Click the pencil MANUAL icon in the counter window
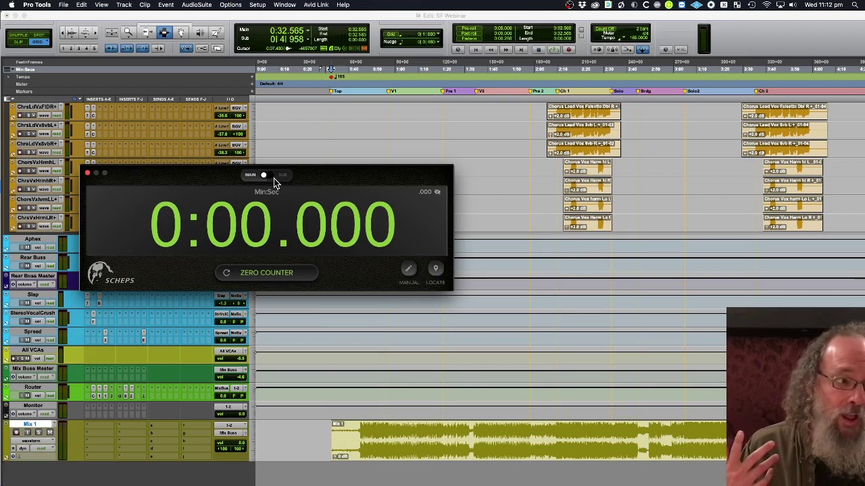 409,269
